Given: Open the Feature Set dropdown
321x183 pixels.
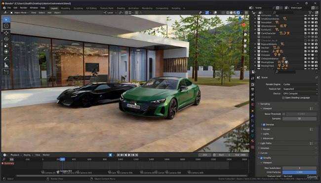Looking at the screenshot, I should tap(300, 89).
